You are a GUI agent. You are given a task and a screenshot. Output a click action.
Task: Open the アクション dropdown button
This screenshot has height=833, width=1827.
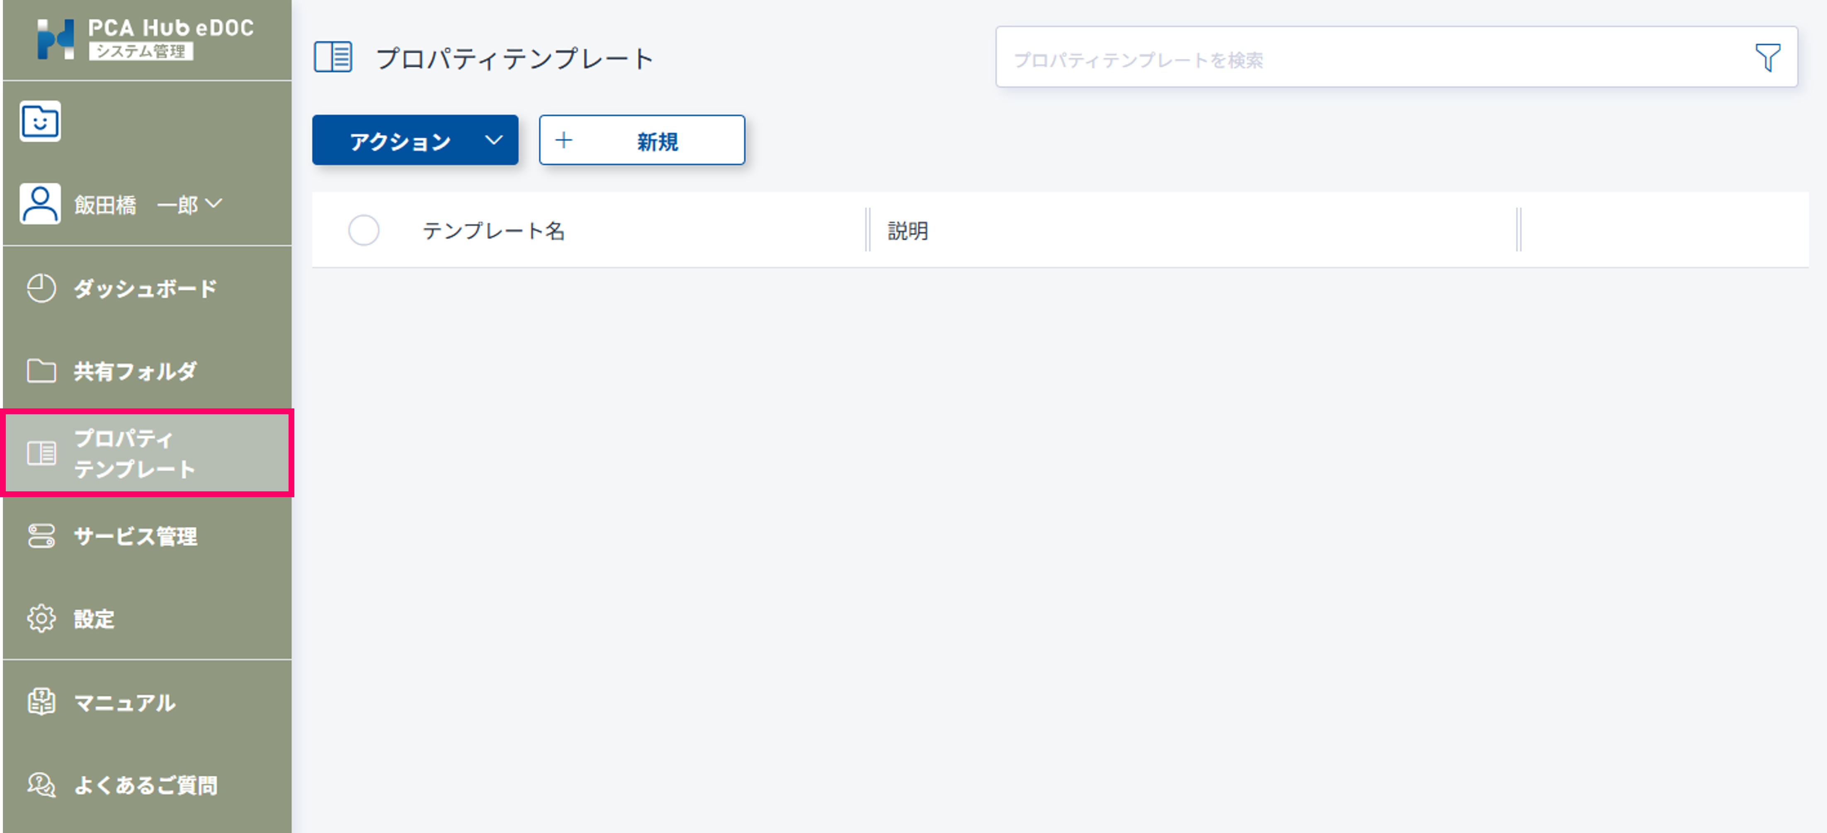point(401,141)
